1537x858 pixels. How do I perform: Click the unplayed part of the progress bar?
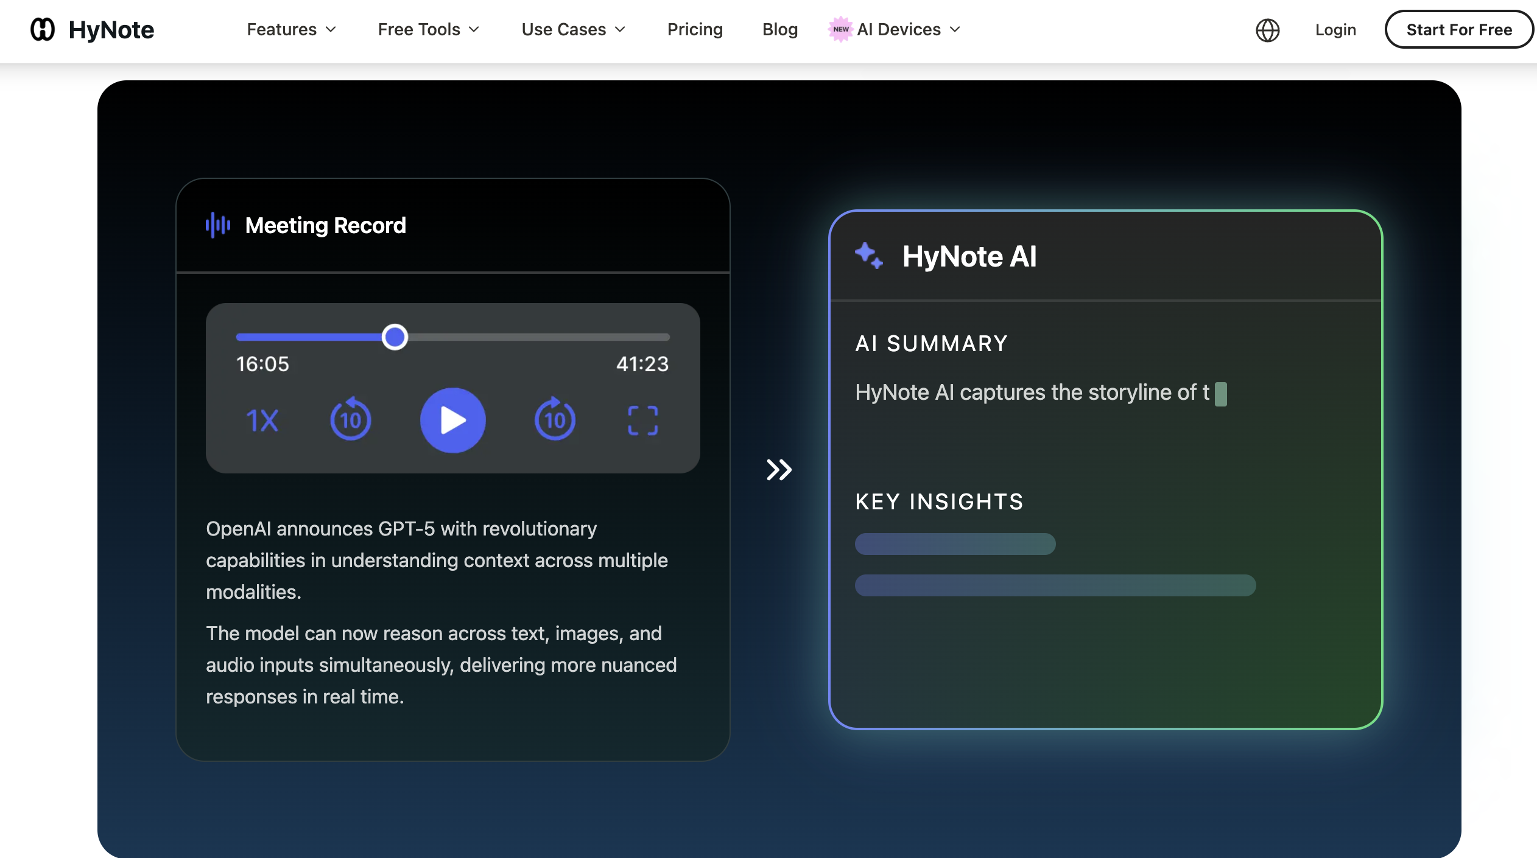[539, 337]
